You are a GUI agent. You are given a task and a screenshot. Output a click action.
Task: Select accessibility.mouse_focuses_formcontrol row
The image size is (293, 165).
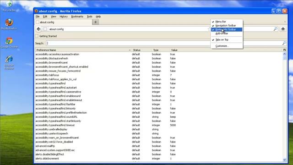point(159,71)
